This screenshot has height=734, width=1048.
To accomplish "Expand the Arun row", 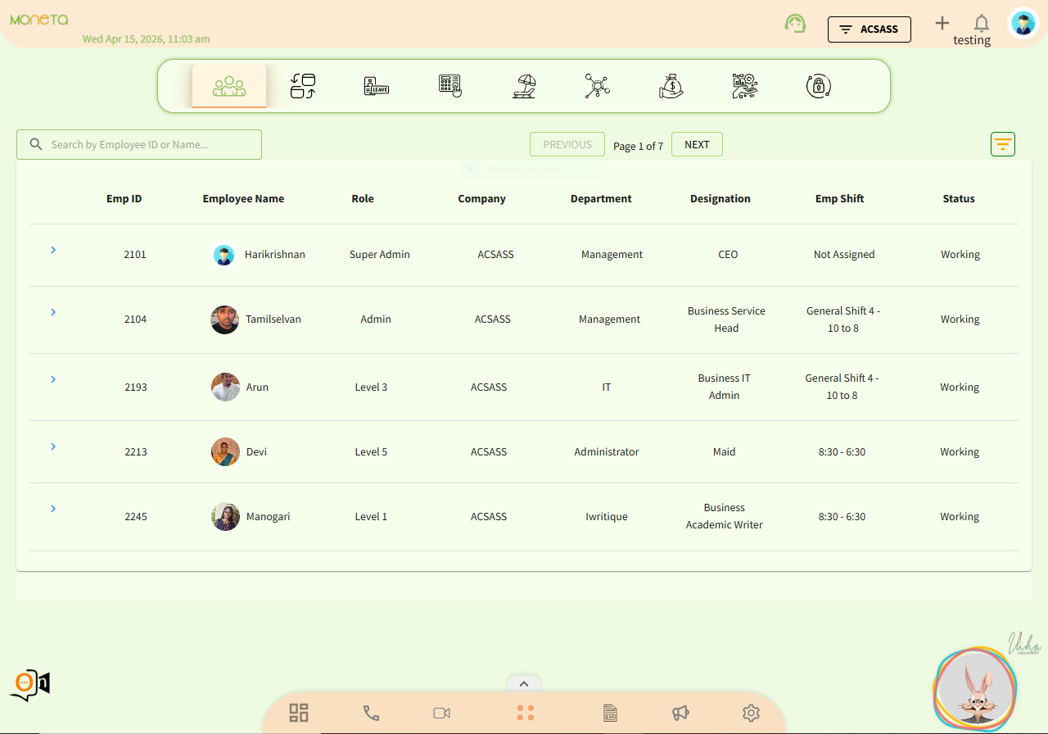I will (x=53, y=379).
